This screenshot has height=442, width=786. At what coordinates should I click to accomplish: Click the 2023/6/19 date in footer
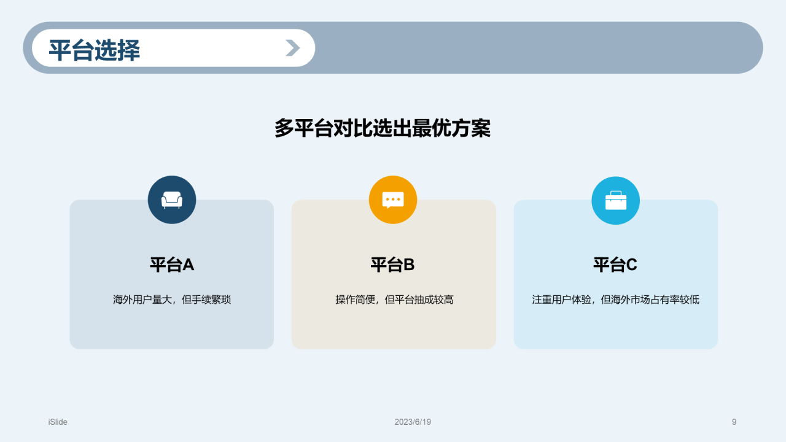[x=413, y=422]
